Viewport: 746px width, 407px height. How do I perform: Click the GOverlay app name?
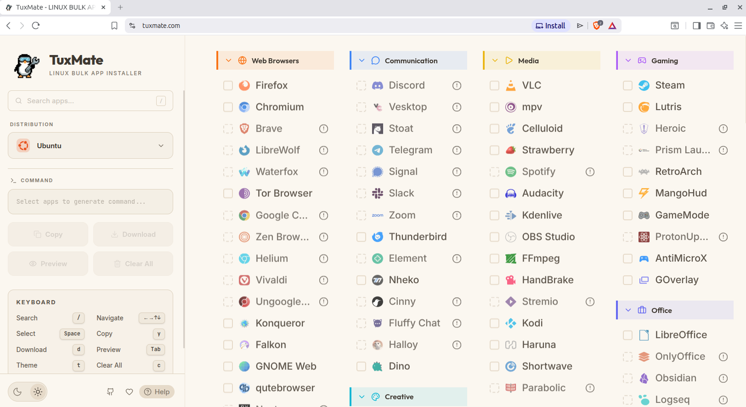[x=677, y=280]
